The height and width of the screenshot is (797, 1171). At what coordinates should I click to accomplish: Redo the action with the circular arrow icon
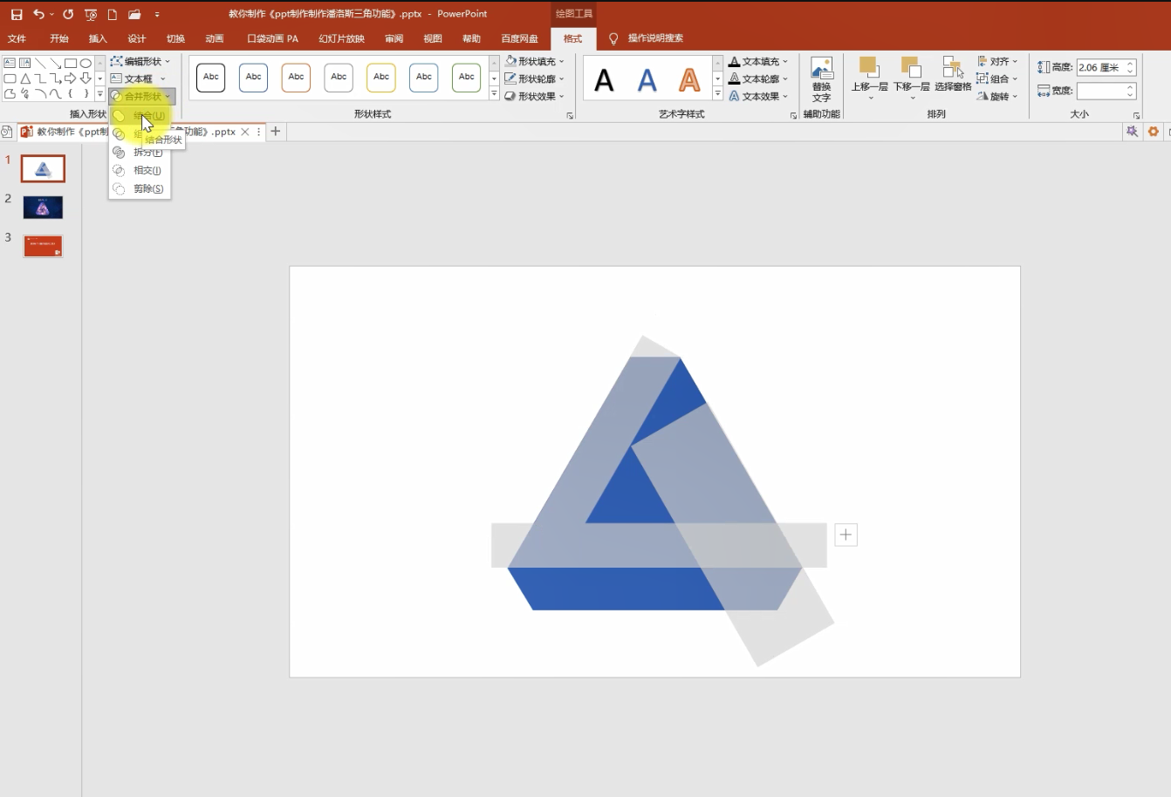click(x=68, y=14)
